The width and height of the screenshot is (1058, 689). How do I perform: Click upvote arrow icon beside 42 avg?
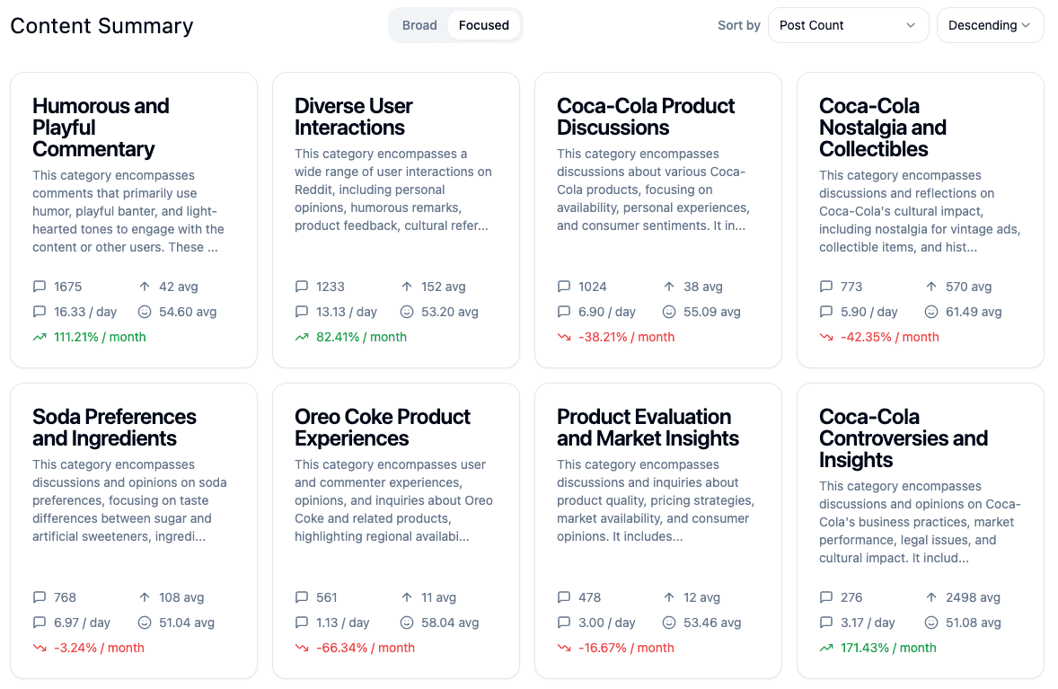coord(145,287)
